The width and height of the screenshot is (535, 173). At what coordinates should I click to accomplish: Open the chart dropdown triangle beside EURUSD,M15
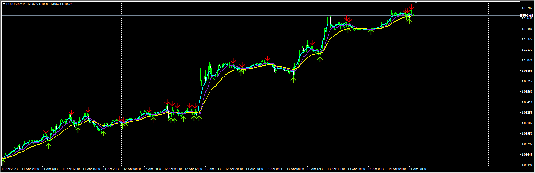(4, 4)
